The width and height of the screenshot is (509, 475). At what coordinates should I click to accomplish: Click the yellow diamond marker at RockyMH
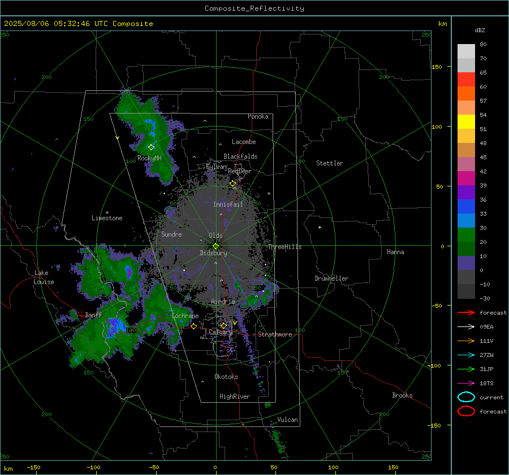[x=151, y=147]
